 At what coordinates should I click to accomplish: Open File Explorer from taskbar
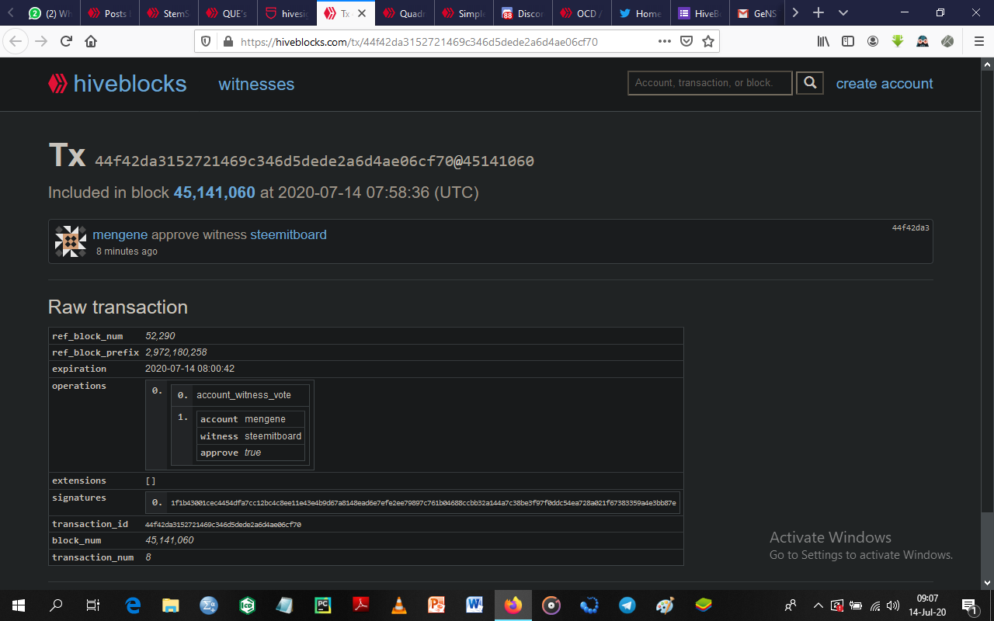coord(171,605)
